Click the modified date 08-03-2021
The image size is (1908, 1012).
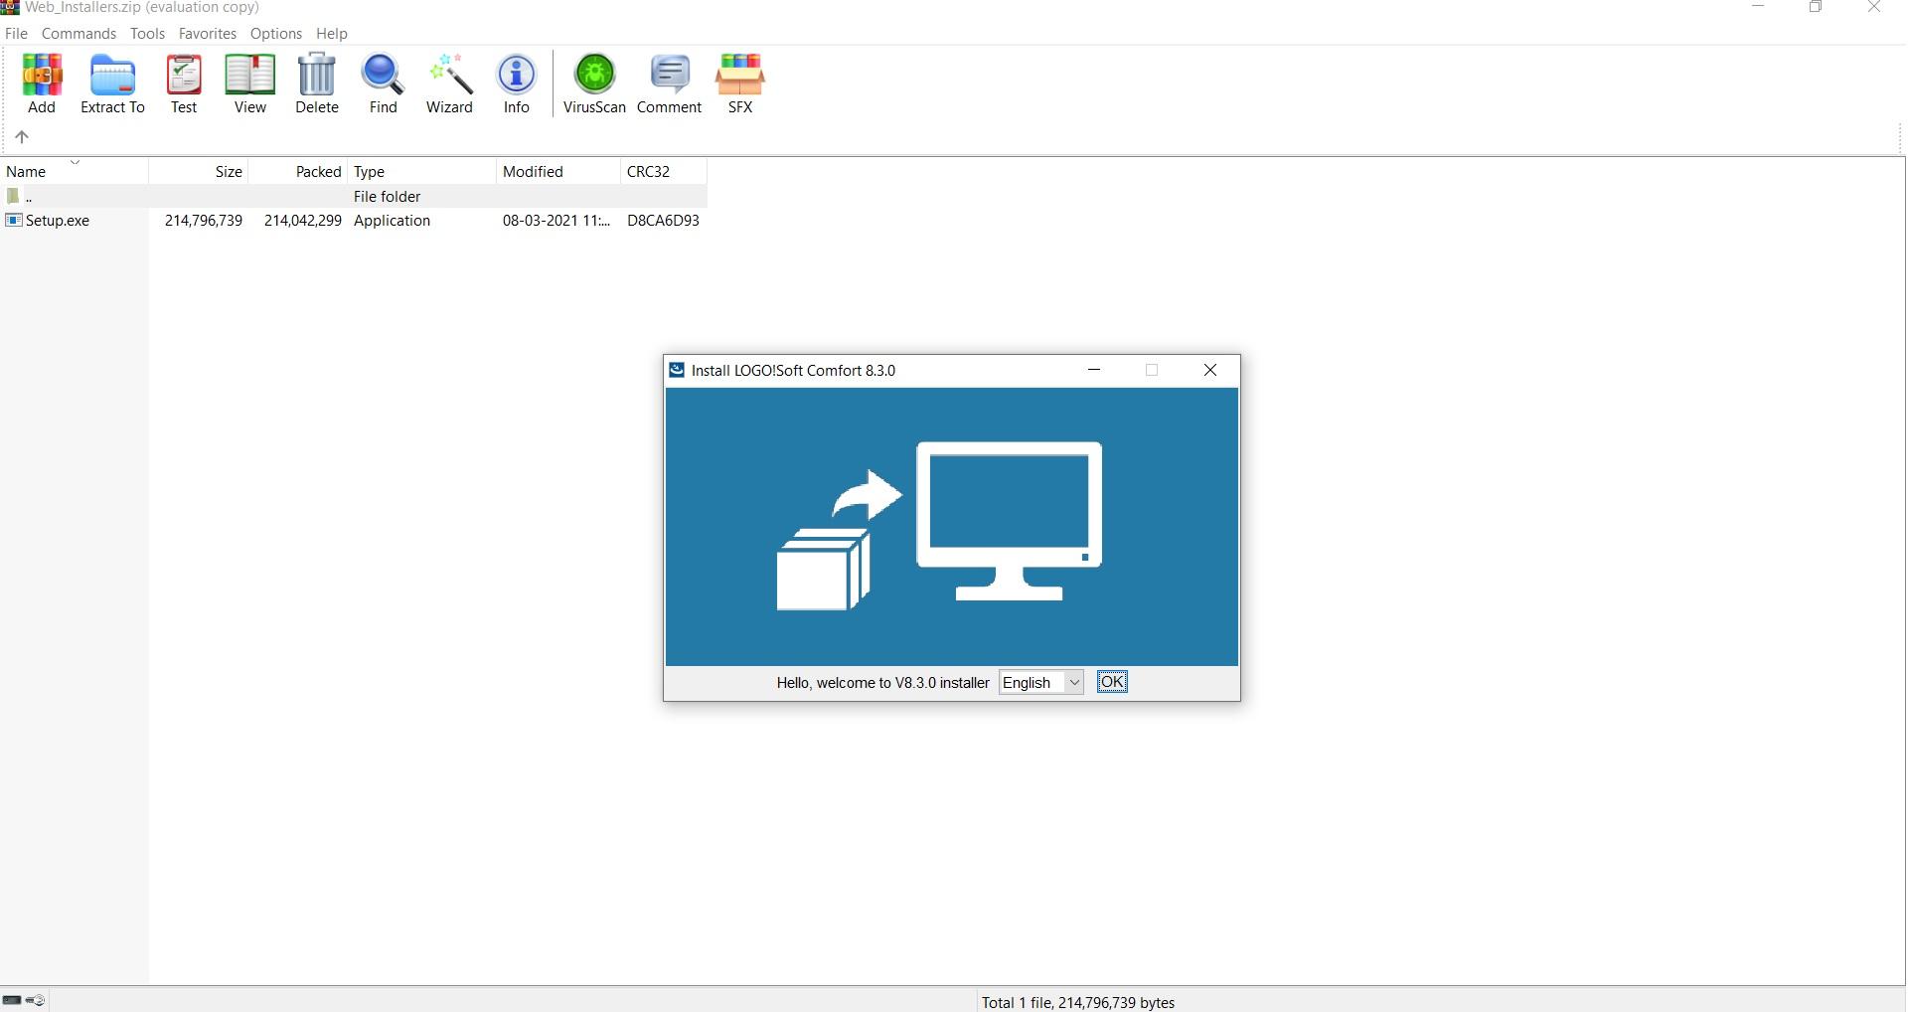click(556, 221)
